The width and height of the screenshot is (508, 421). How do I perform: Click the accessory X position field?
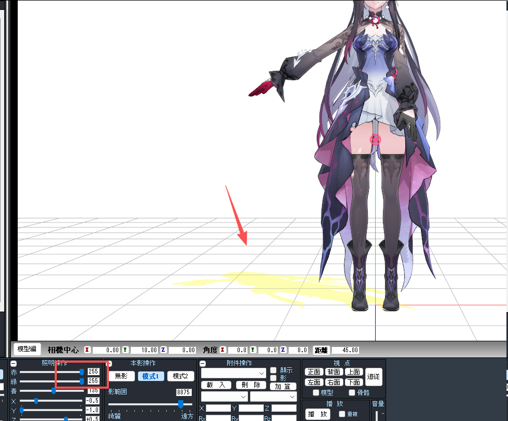click(218, 408)
